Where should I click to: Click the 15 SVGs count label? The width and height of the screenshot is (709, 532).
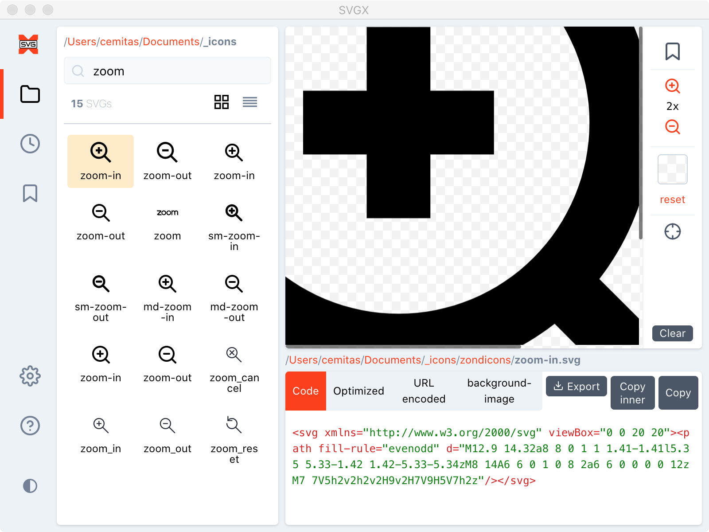point(91,104)
